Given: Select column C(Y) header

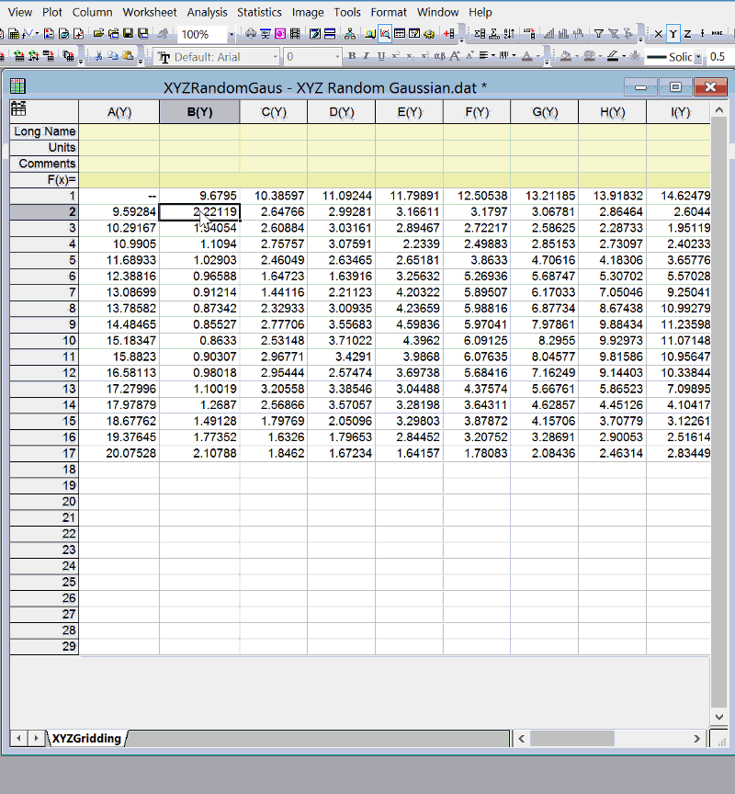Looking at the screenshot, I should tap(274, 112).
